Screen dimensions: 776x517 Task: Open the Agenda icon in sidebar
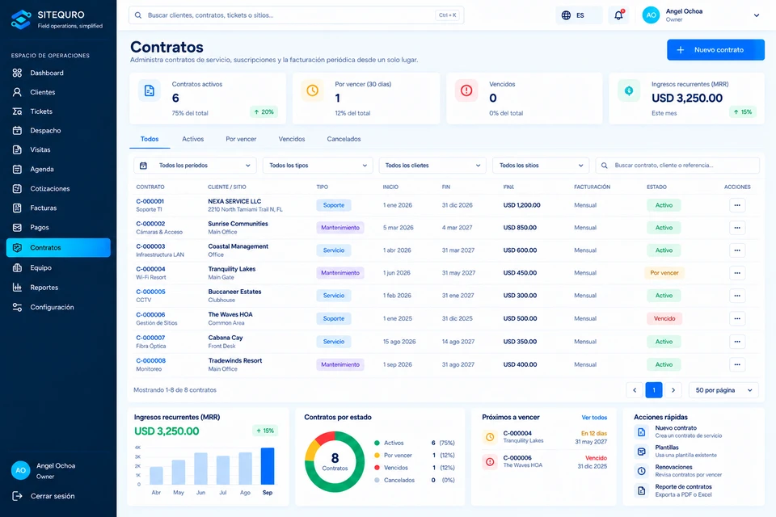coord(17,169)
